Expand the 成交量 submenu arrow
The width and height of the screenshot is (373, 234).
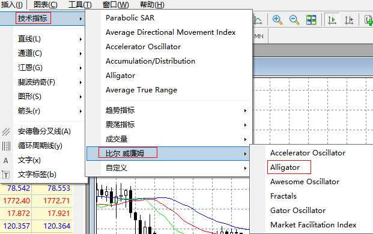click(x=245, y=139)
